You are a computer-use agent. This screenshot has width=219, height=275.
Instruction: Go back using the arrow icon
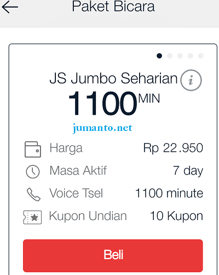click(x=10, y=7)
